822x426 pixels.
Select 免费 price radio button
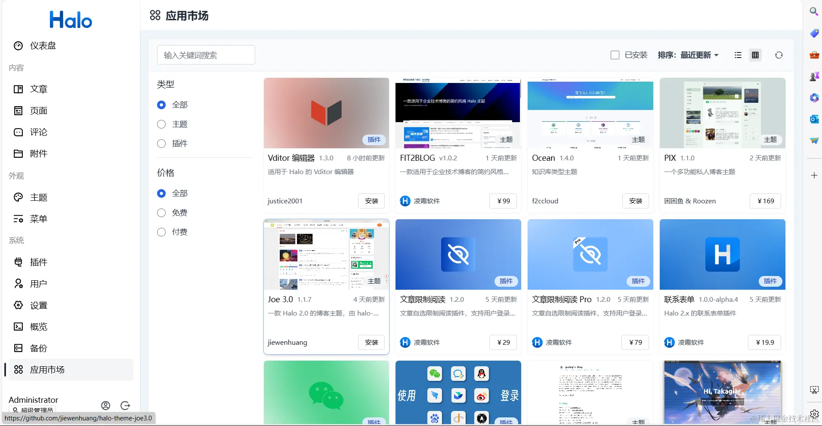coord(161,213)
